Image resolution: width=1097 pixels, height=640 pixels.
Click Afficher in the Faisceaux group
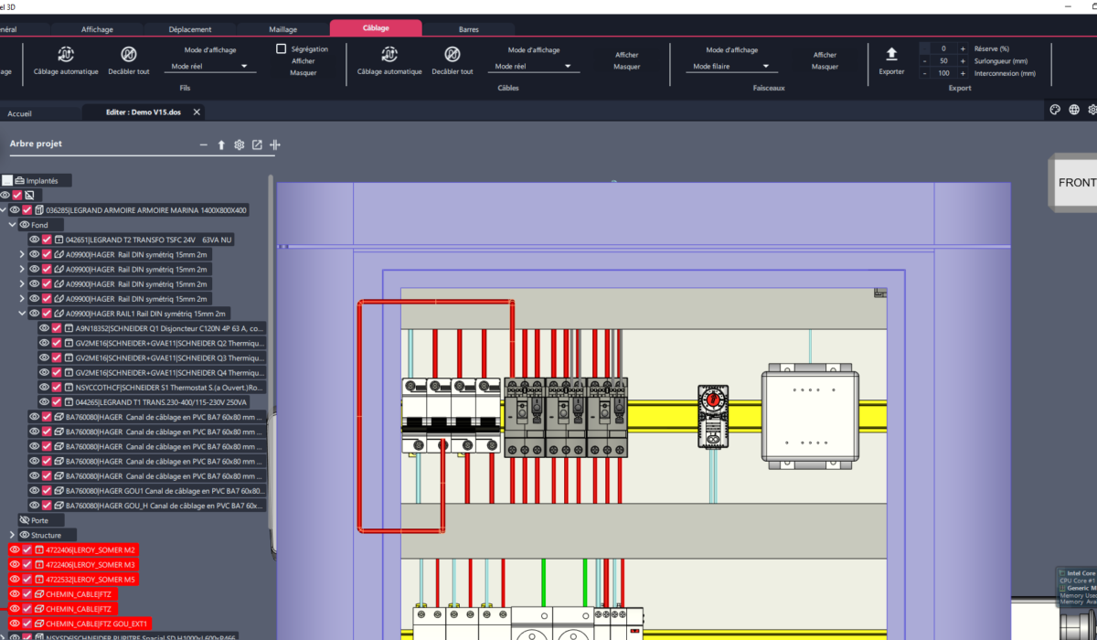pyautogui.click(x=825, y=55)
